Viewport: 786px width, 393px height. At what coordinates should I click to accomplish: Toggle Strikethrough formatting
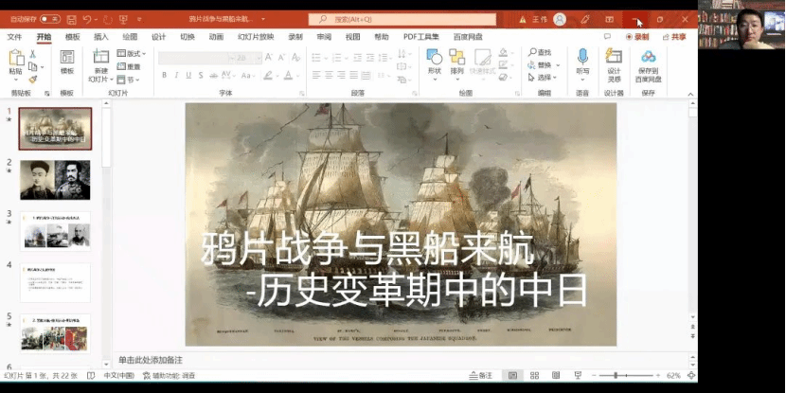point(213,75)
